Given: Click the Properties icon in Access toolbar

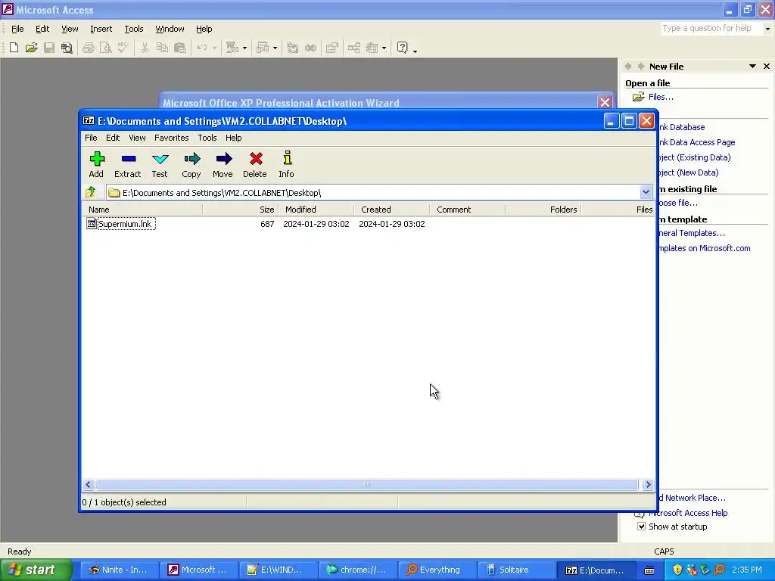Looking at the screenshot, I should coord(332,48).
